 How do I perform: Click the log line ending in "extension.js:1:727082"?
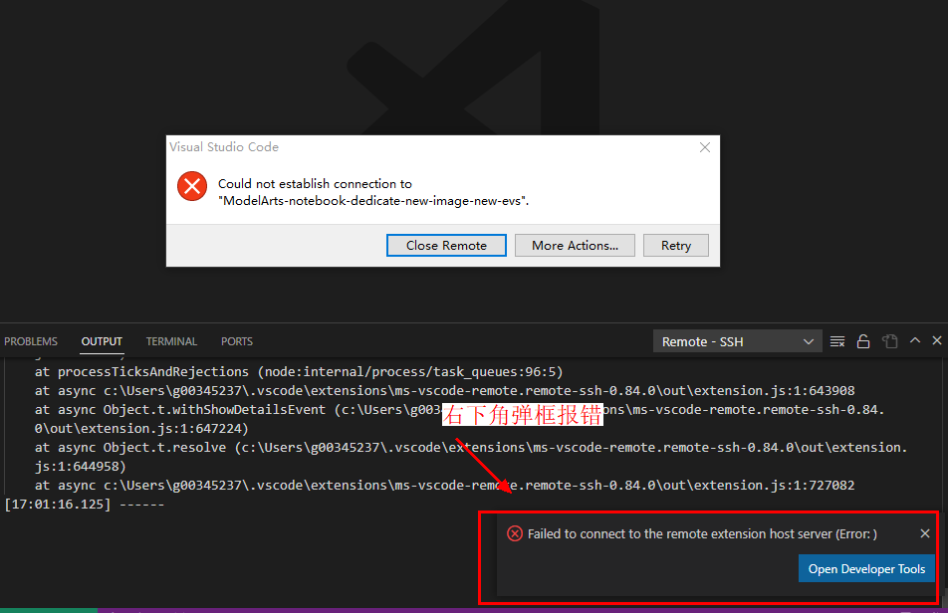coord(444,485)
